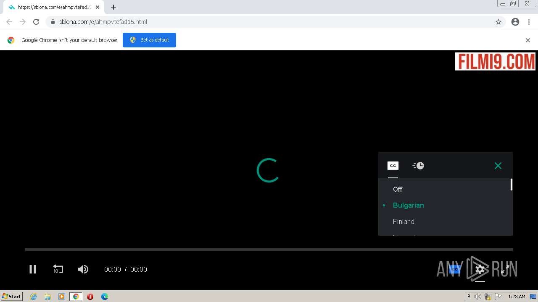Click the FILMI9.COM logo
Viewport: 538px width, 302px height.
[495, 61]
